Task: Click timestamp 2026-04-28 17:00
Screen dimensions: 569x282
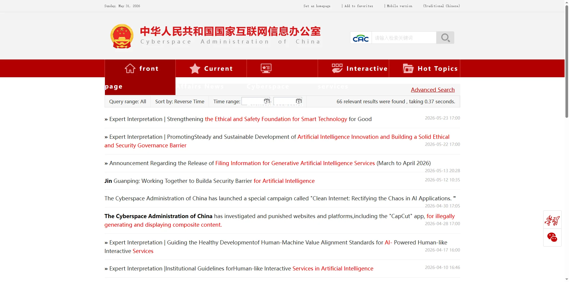Action: click(x=442, y=224)
